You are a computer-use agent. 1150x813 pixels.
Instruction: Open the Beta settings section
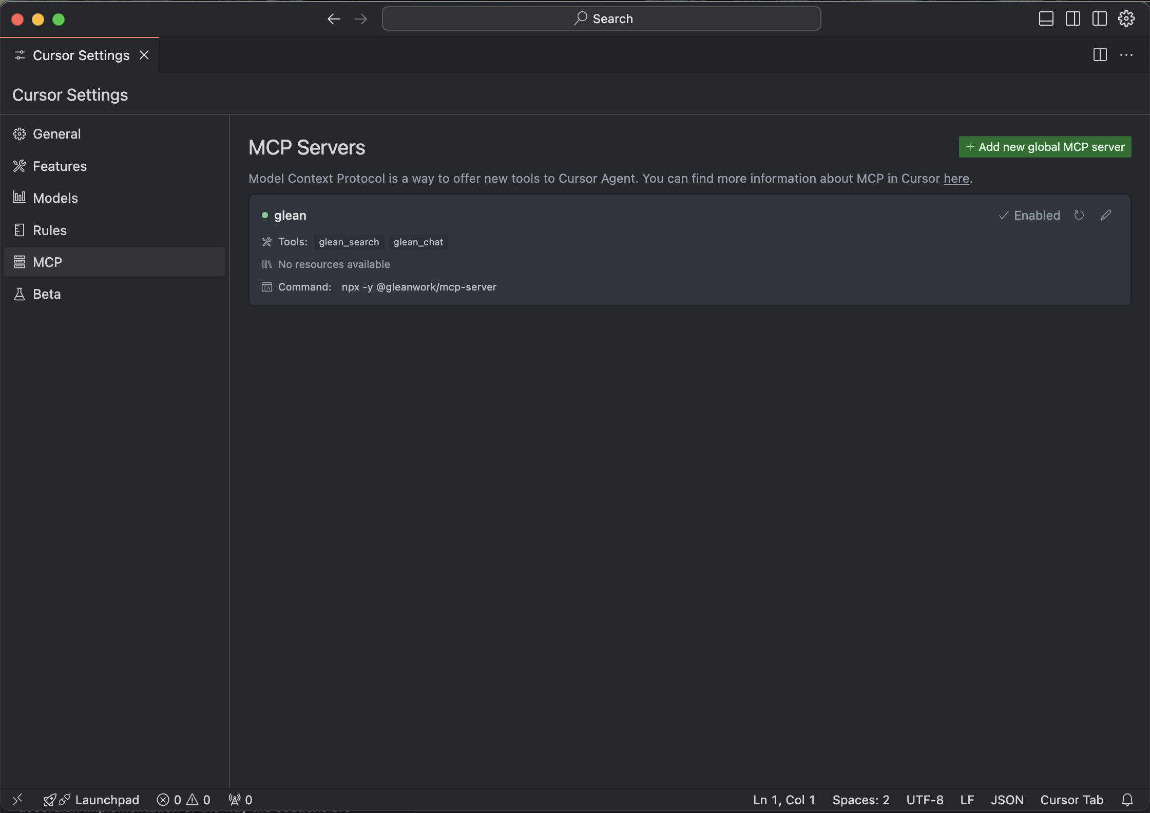[x=46, y=294]
